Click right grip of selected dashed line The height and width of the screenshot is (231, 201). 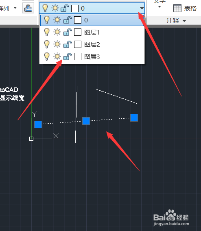coord(134,118)
